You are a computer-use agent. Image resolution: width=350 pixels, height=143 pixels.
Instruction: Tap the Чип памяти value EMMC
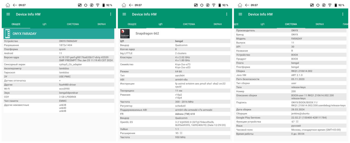pyautogui.click(x=63, y=101)
